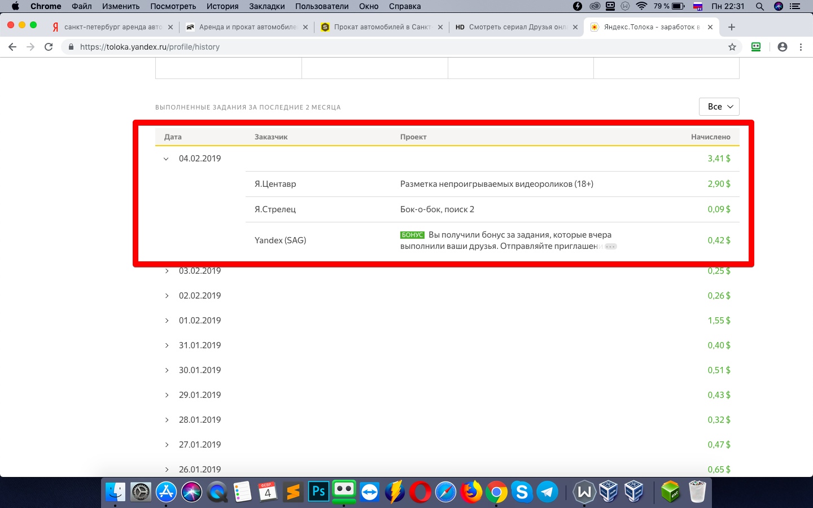Expand the 28.01.2019 date row
Screen dimensions: 813x508
tap(167, 420)
